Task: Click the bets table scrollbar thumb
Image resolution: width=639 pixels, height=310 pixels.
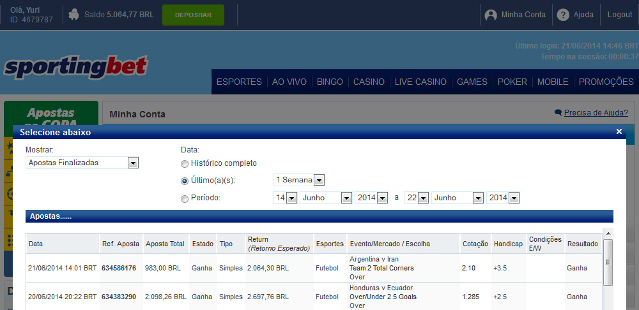Action: (608, 262)
